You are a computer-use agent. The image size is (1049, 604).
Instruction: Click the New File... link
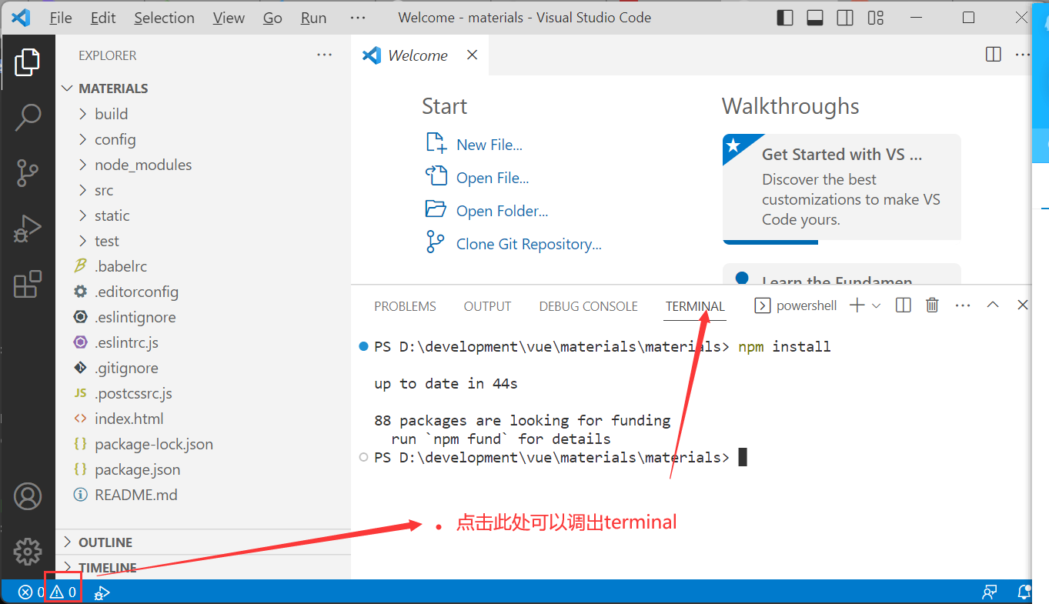point(489,145)
